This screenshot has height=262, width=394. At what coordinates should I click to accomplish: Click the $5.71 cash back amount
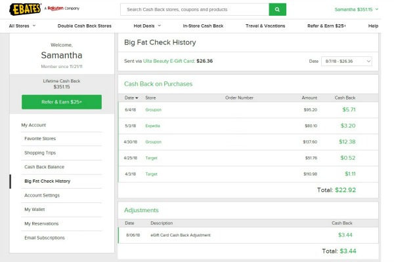pos(349,109)
